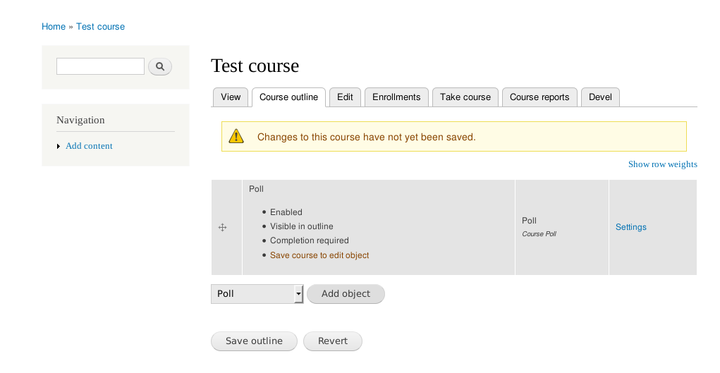Click the drag handle on Poll row
Image resolution: width=720 pixels, height=373 pixels.
222,227
